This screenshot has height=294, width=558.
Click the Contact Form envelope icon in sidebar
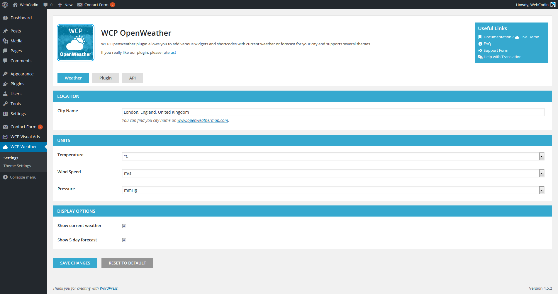[5, 127]
